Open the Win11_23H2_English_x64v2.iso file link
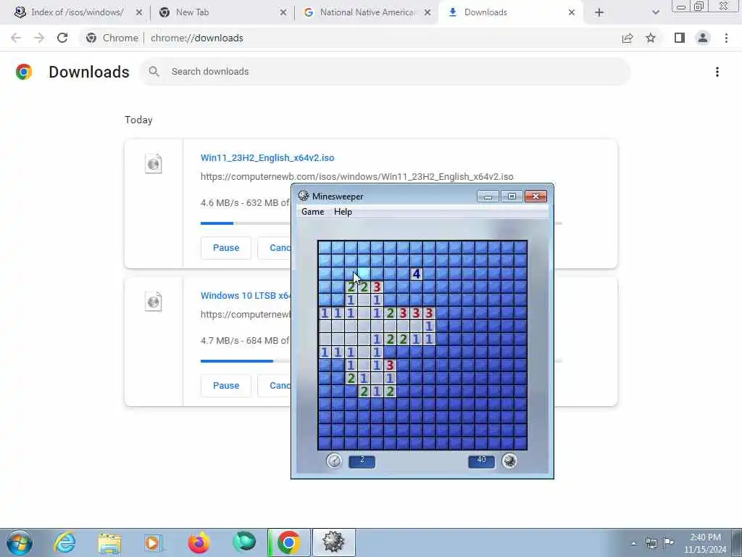This screenshot has height=557, width=742. (267, 157)
